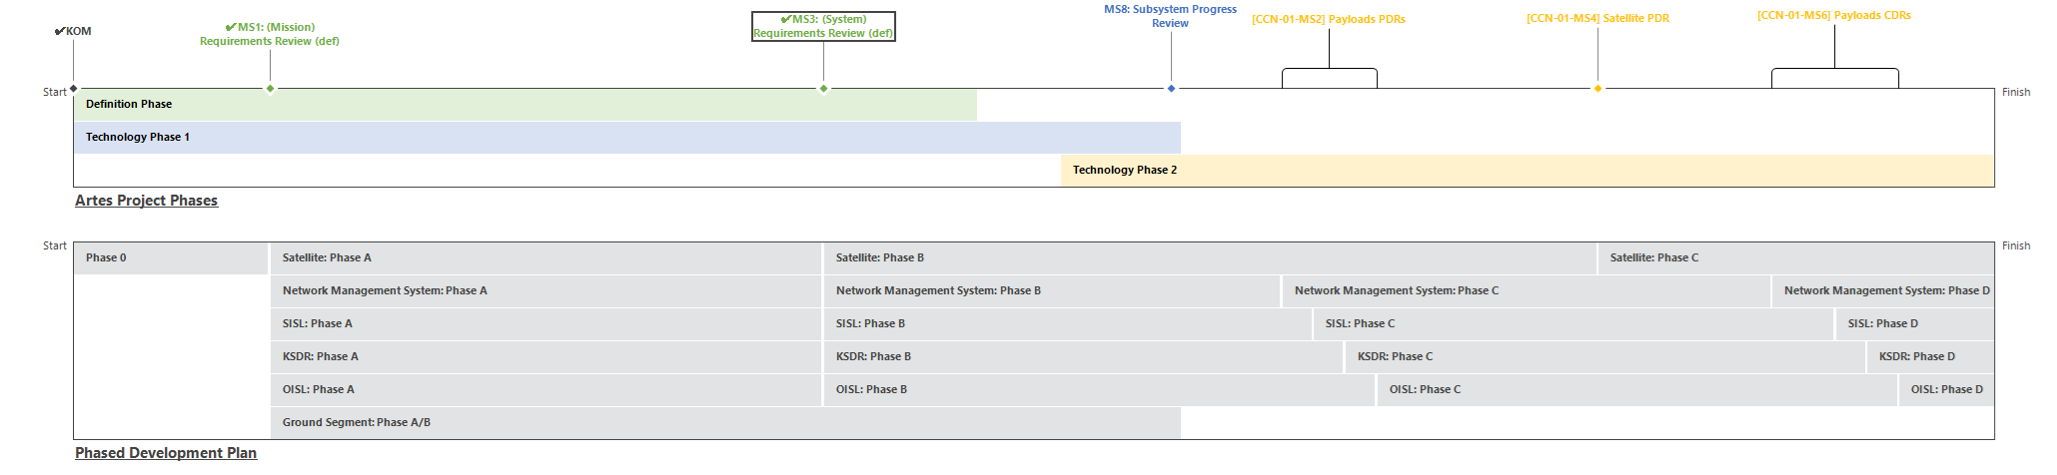Click the KOM milestone diamond marker
Image resolution: width=2057 pixels, height=475 pixels.
(x=74, y=89)
